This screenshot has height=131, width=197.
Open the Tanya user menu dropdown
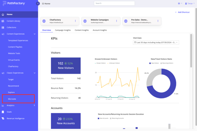pyautogui.click(x=190, y=3)
